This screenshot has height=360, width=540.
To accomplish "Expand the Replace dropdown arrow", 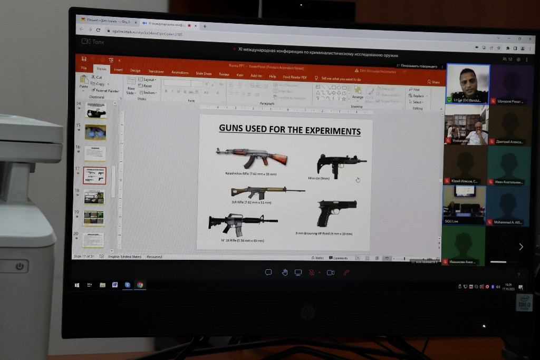I will tap(427, 96).
